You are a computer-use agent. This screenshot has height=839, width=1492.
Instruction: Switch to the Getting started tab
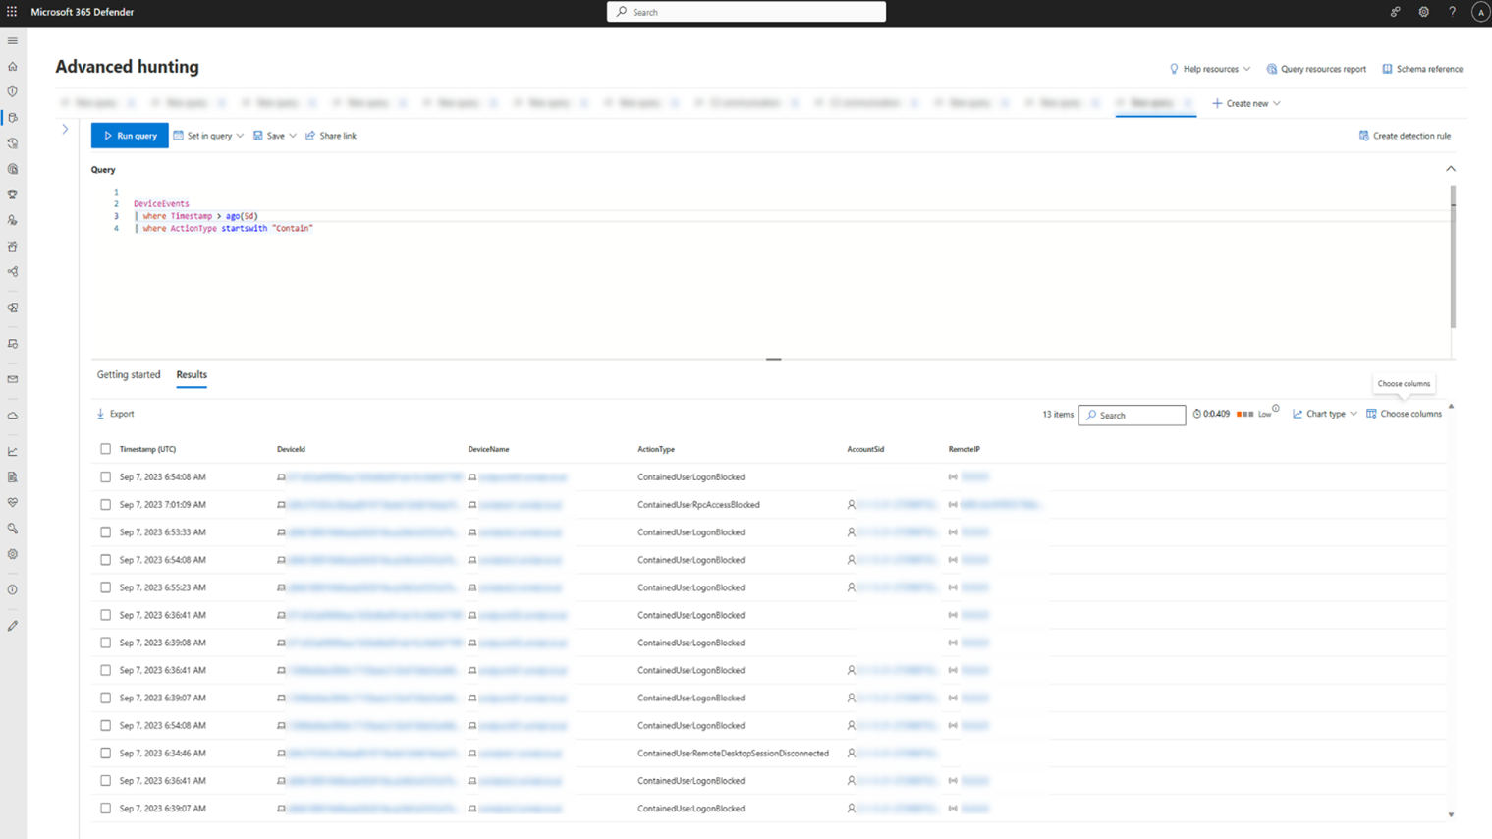[x=128, y=374]
